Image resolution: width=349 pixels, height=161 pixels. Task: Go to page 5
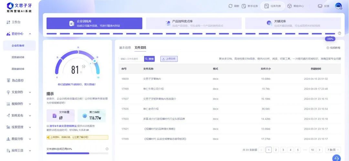(298, 150)
